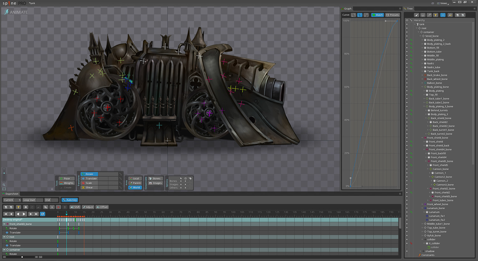Click the Offset button
This screenshot has height=261, width=478.
tap(102, 207)
